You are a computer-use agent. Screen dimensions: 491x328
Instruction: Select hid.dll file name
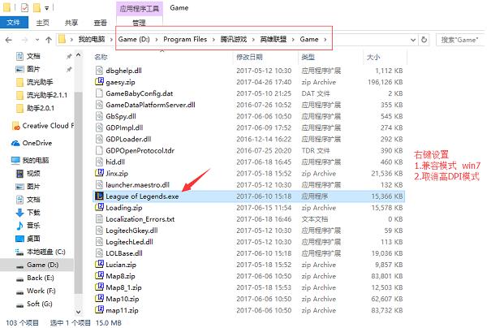tap(115, 162)
